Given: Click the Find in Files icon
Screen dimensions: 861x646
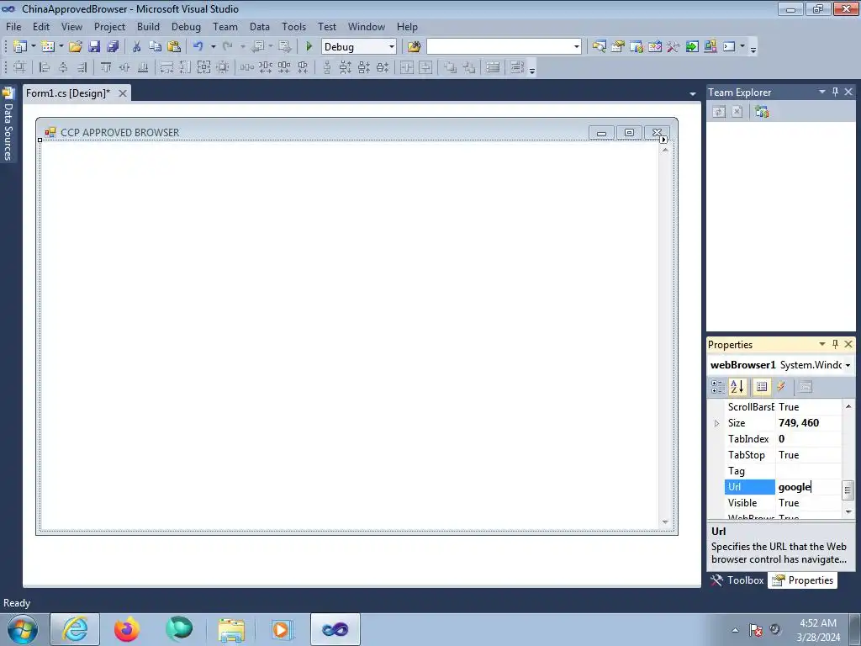Looking at the screenshot, I should click(x=414, y=47).
